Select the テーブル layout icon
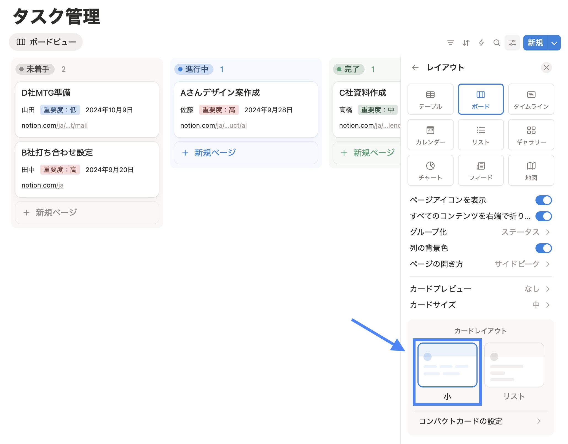Image resolution: width=568 pixels, height=444 pixels. click(430, 99)
